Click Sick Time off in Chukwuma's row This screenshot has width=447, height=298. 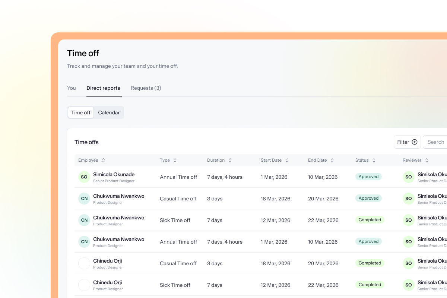(175, 220)
